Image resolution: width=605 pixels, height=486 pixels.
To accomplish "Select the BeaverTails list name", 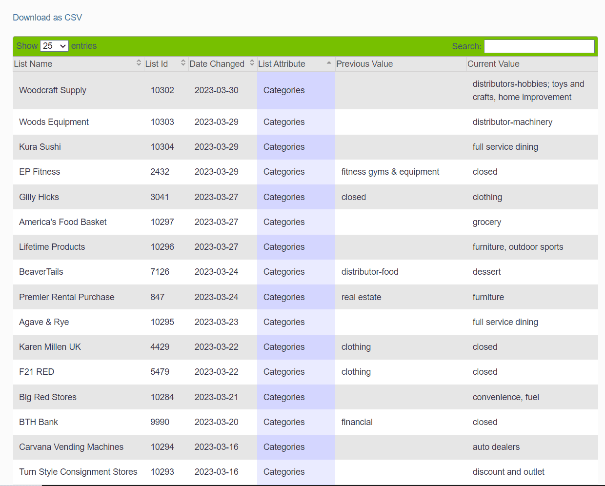I will click(x=41, y=272).
